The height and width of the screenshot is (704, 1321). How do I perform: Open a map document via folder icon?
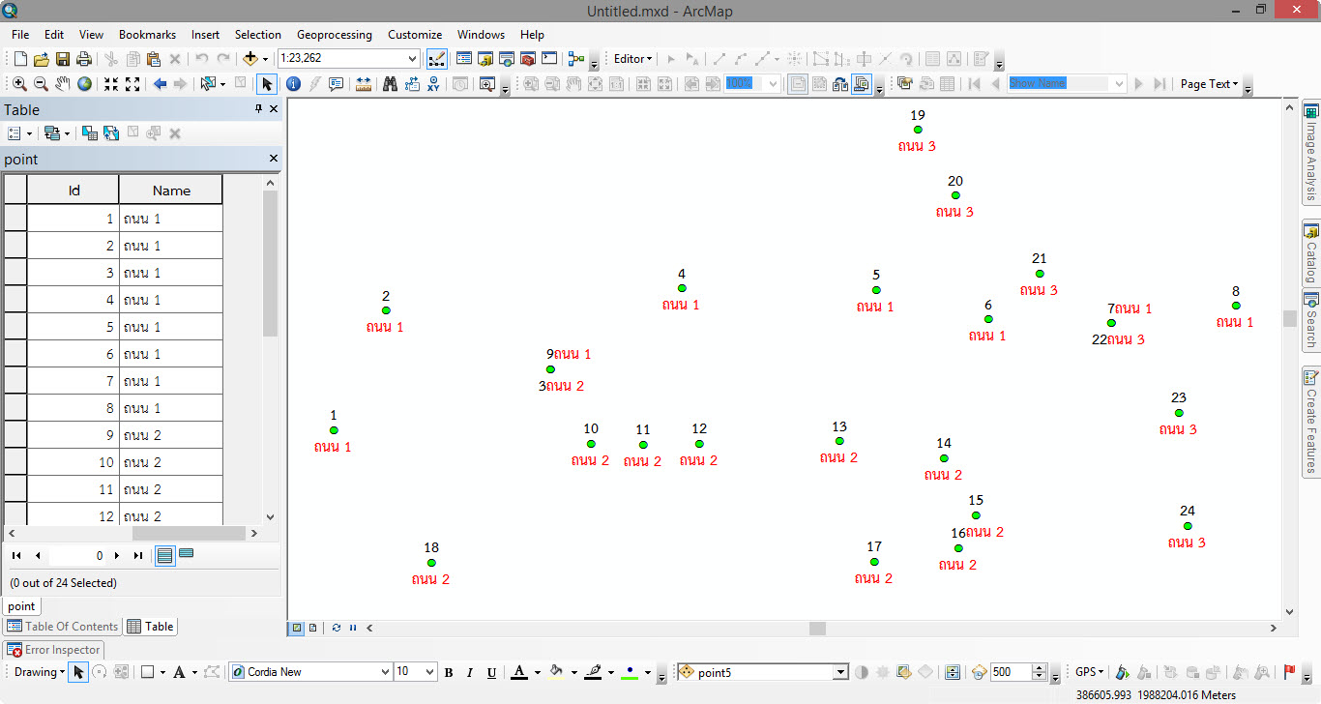tap(42, 59)
